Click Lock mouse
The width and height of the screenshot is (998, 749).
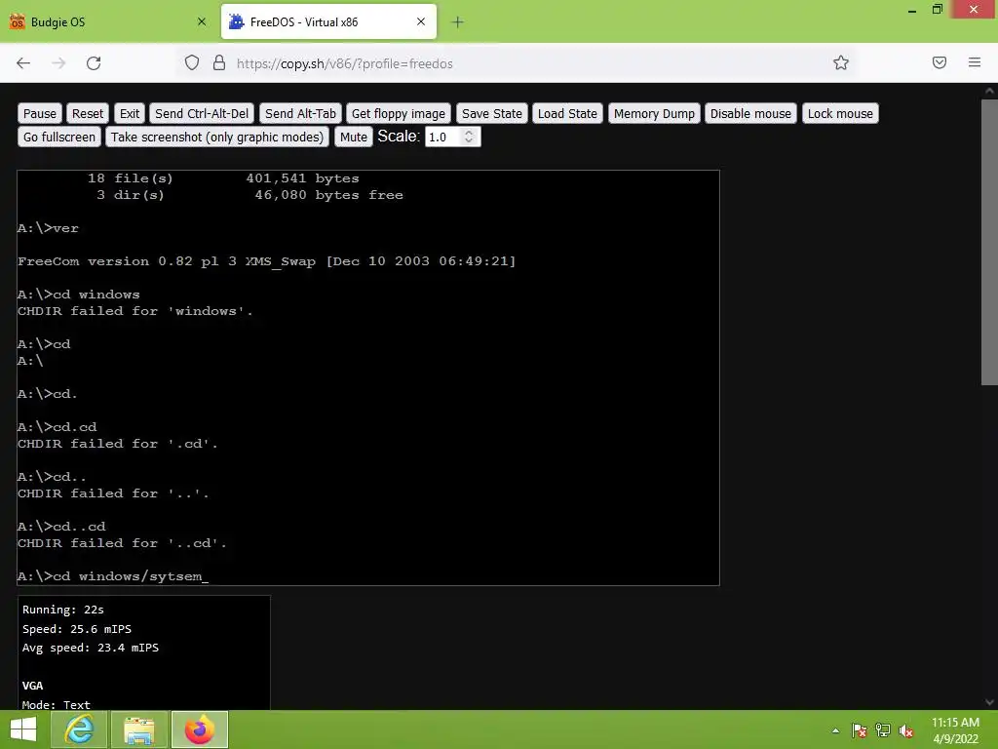840,113
